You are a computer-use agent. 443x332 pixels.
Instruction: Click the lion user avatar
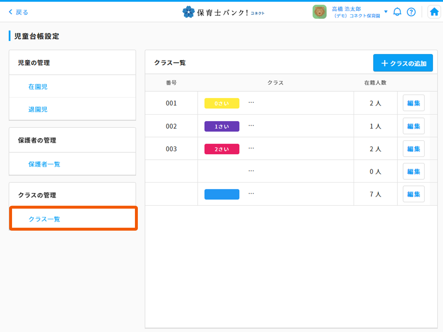tap(319, 12)
